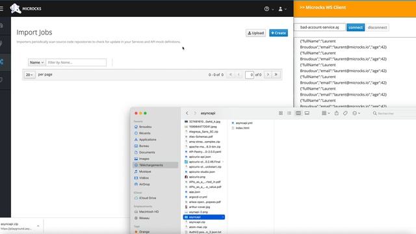Switch Finder to icon view

(281, 113)
